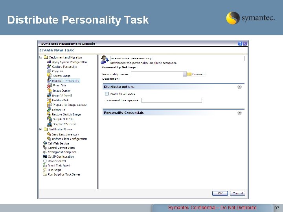283x212 pixels.
Task: Click the Defragment Computer icon
Action: pyautogui.click(x=45, y=152)
